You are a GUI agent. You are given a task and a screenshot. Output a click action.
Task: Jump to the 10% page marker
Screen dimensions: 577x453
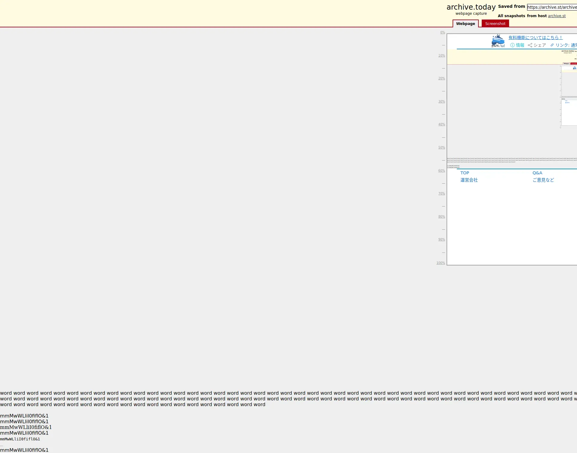coord(441,55)
